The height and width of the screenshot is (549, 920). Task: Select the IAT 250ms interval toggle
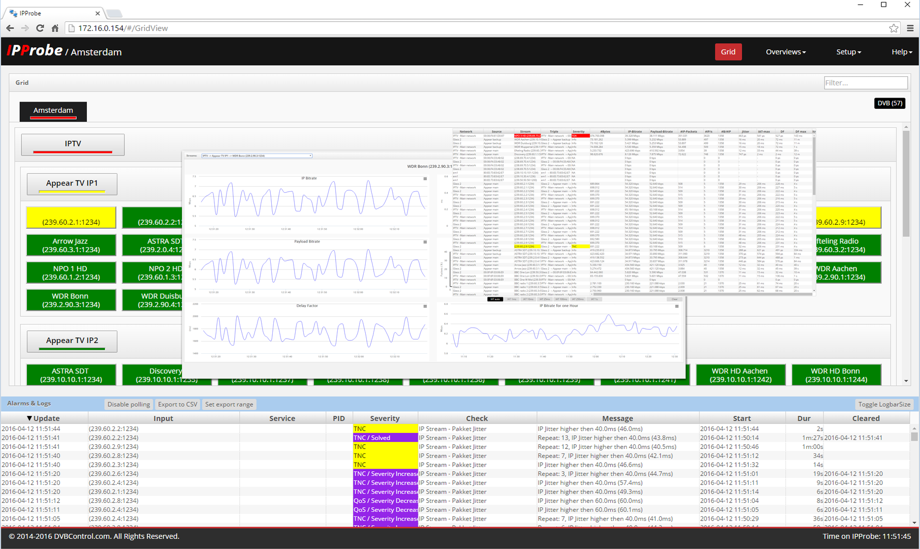[x=578, y=299]
